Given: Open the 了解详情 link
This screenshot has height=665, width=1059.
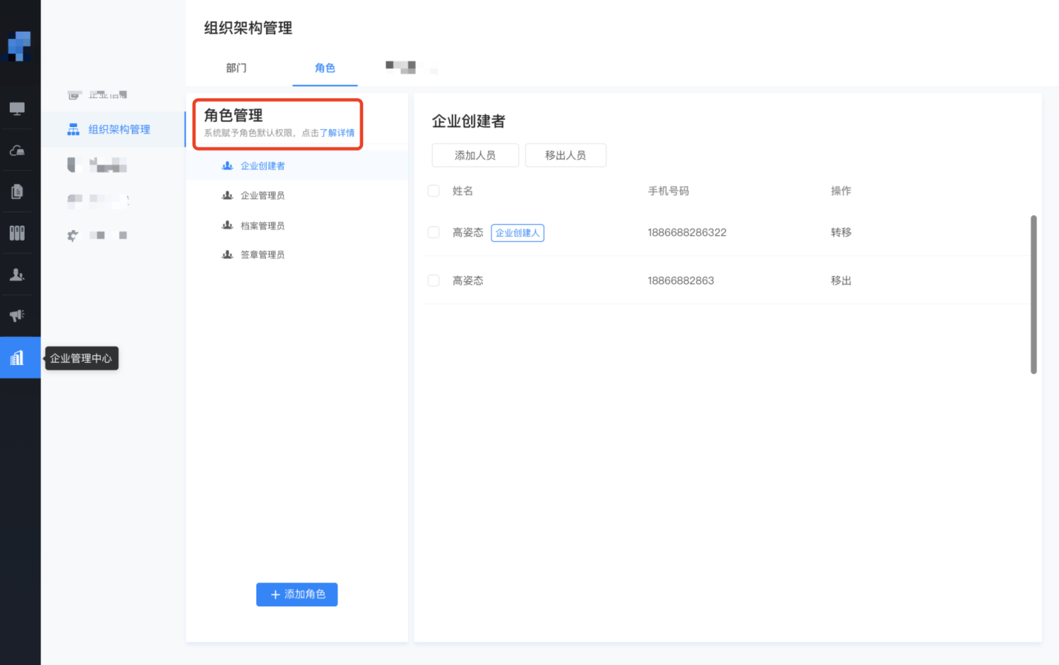Looking at the screenshot, I should (x=337, y=133).
